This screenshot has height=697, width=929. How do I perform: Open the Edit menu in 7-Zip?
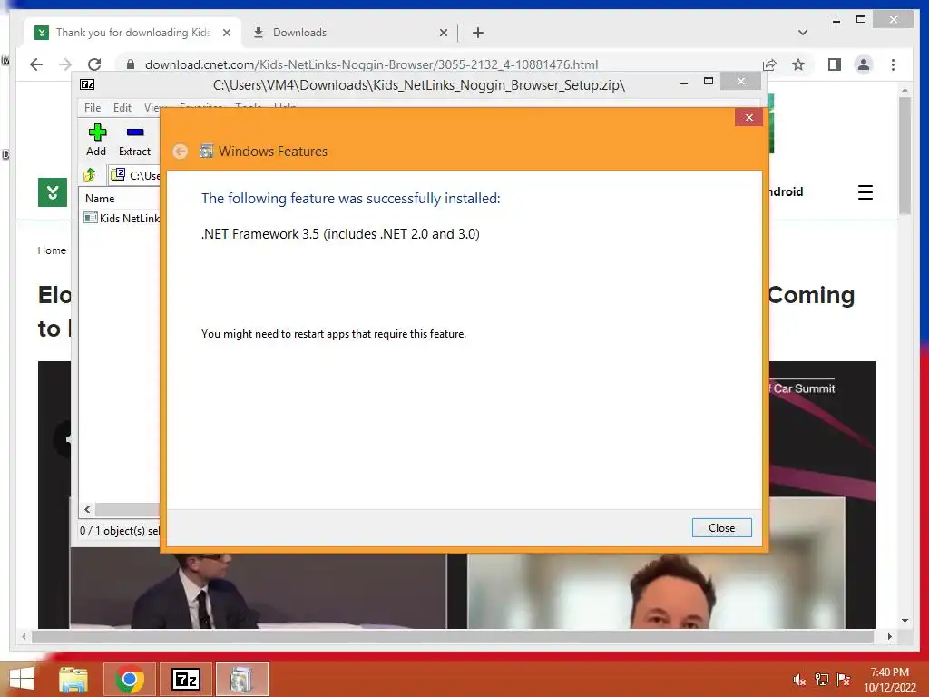122,108
